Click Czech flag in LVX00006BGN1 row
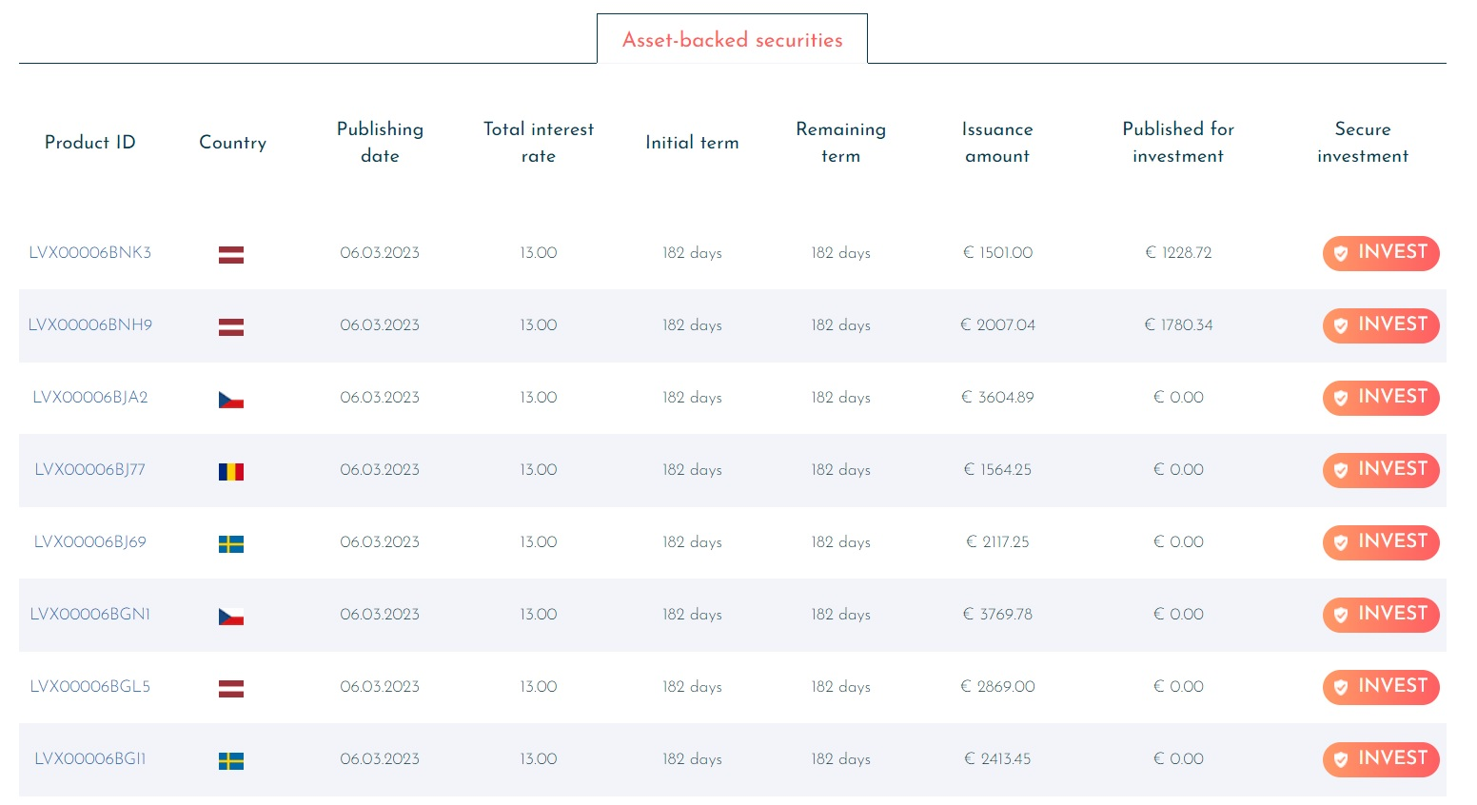This screenshot has width=1477, height=805. point(231,616)
